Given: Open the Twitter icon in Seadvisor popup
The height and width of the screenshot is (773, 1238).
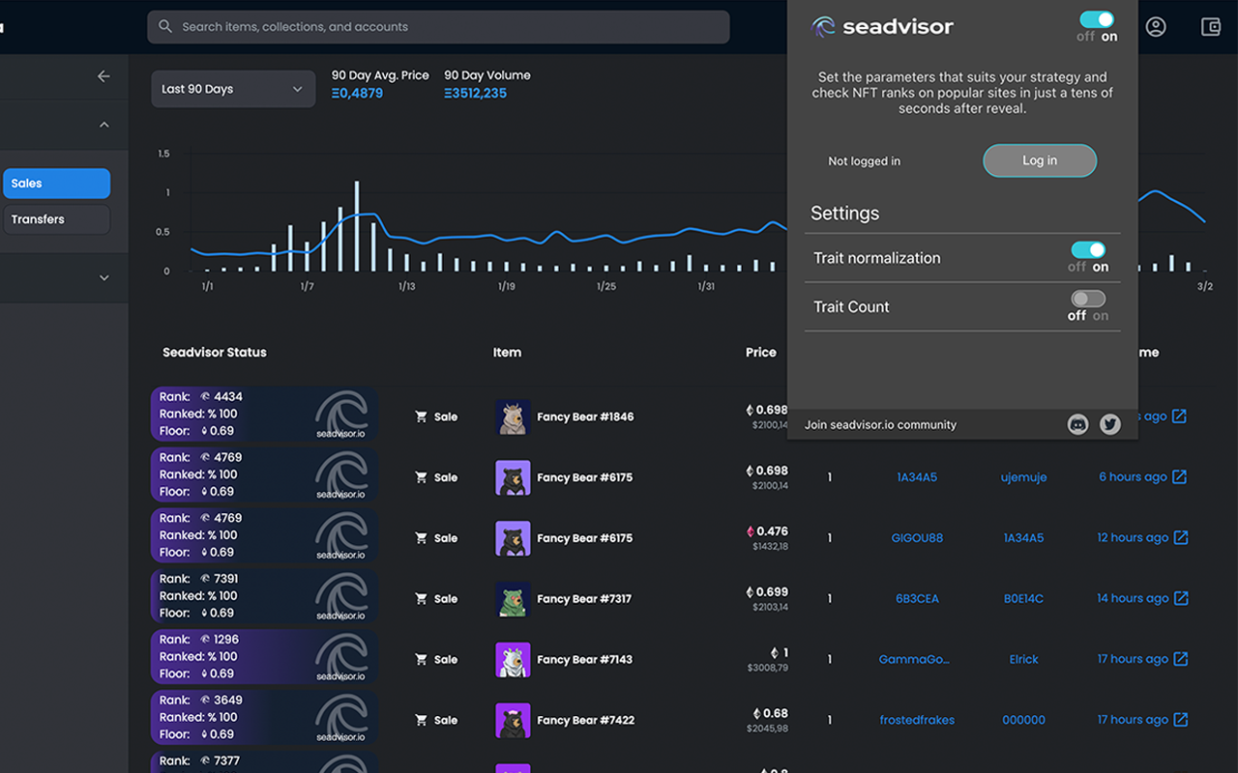Looking at the screenshot, I should (x=1110, y=424).
